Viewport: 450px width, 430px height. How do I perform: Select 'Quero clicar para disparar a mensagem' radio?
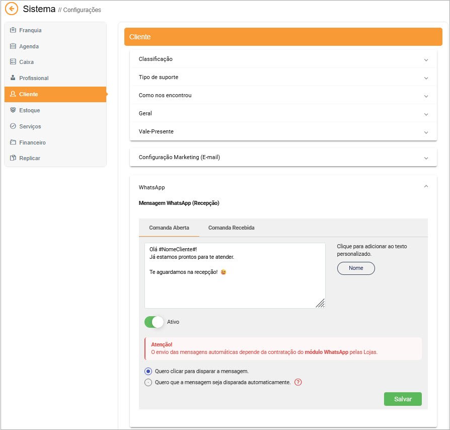(x=148, y=371)
